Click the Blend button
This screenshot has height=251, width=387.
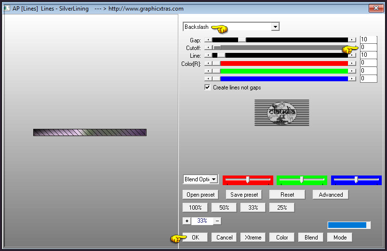(311, 237)
